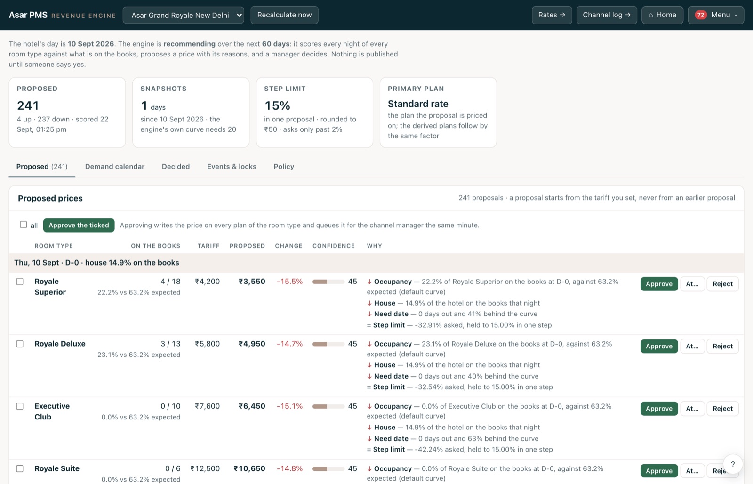Switch to the Demand calendar tab
The height and width of the screenshot is (484, 753).
[115, 167]
